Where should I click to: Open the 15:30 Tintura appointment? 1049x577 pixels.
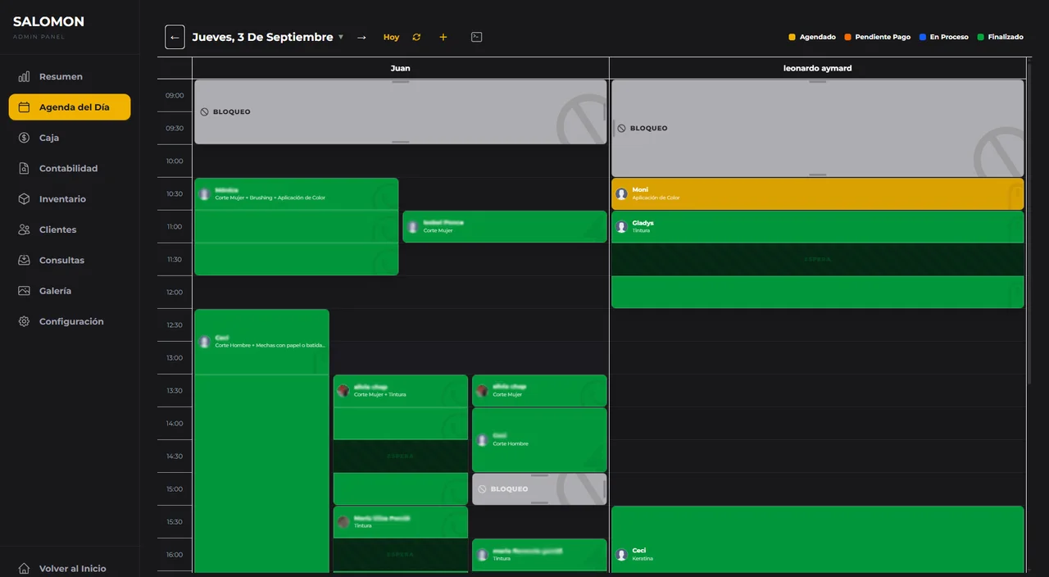401,539
